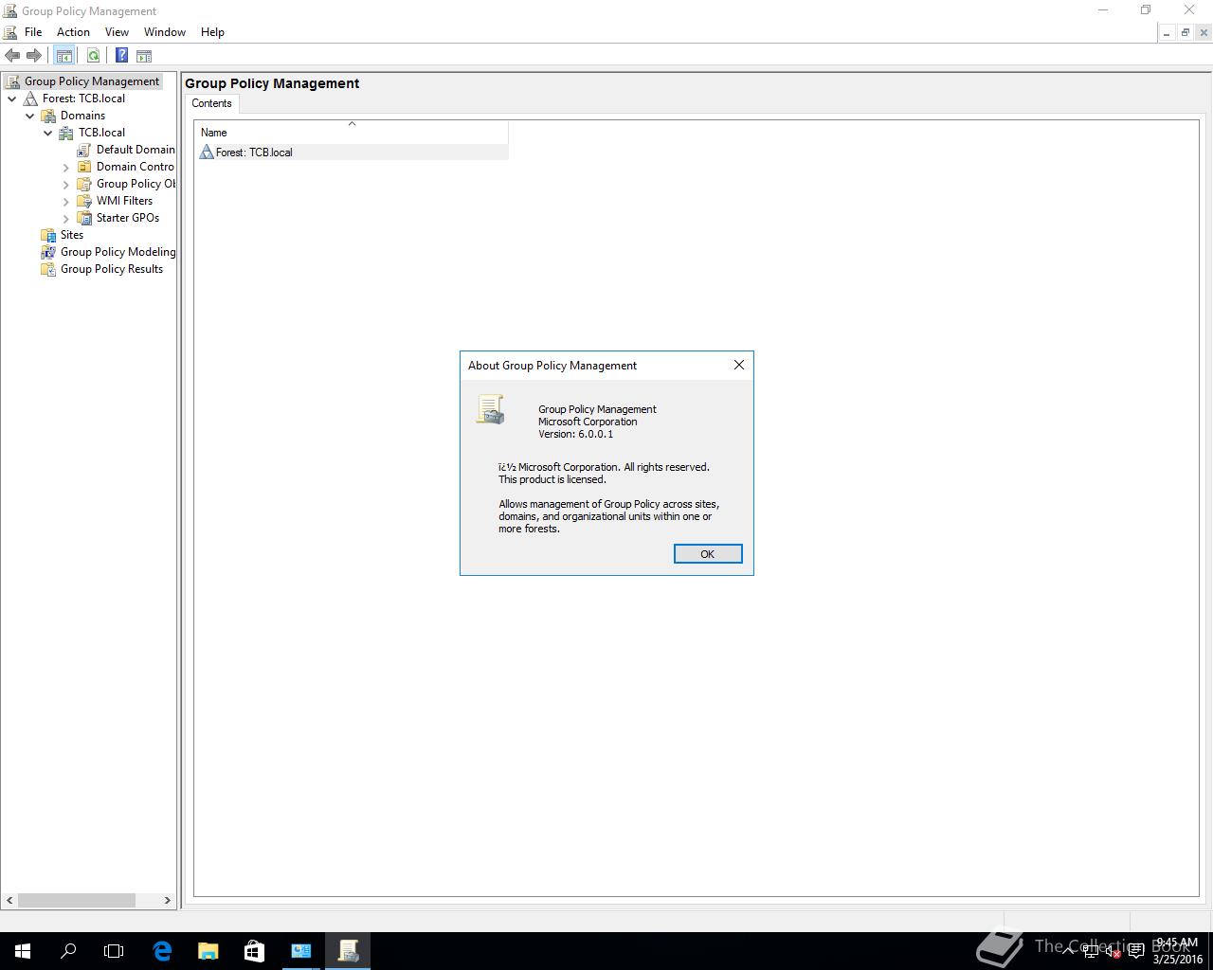Click the Sites folder icon
This screenshot has height=970, width=1213.
click(48, 235)
